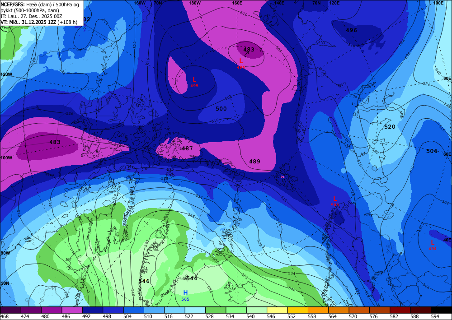Click the '60E' longitude label
This screenshot has height=320, width=452.
pyautogui.click(x=447, y=154)
